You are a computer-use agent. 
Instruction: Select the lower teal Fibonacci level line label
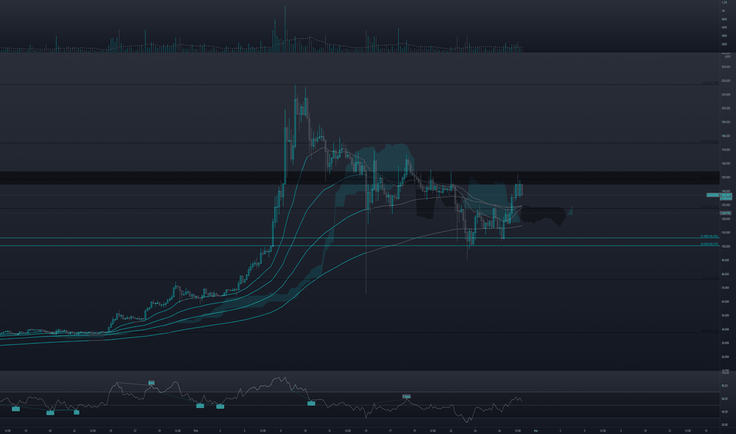710,244
